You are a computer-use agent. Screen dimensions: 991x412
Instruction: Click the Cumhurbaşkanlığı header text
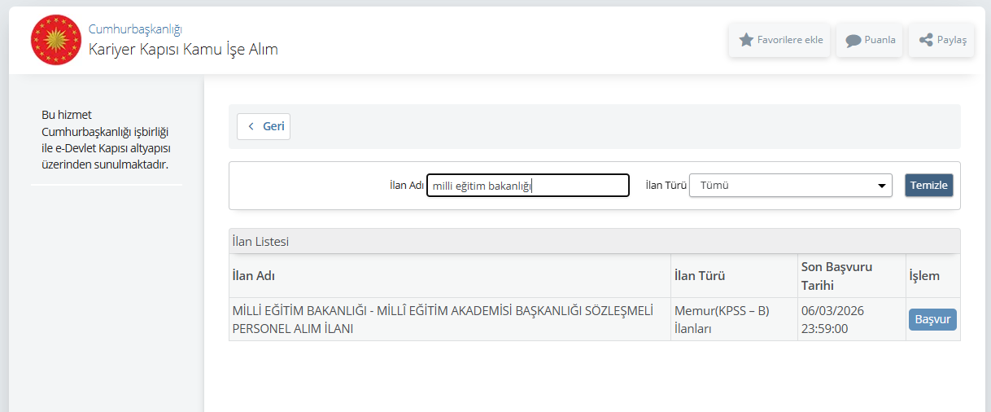(x=135, y=28)
